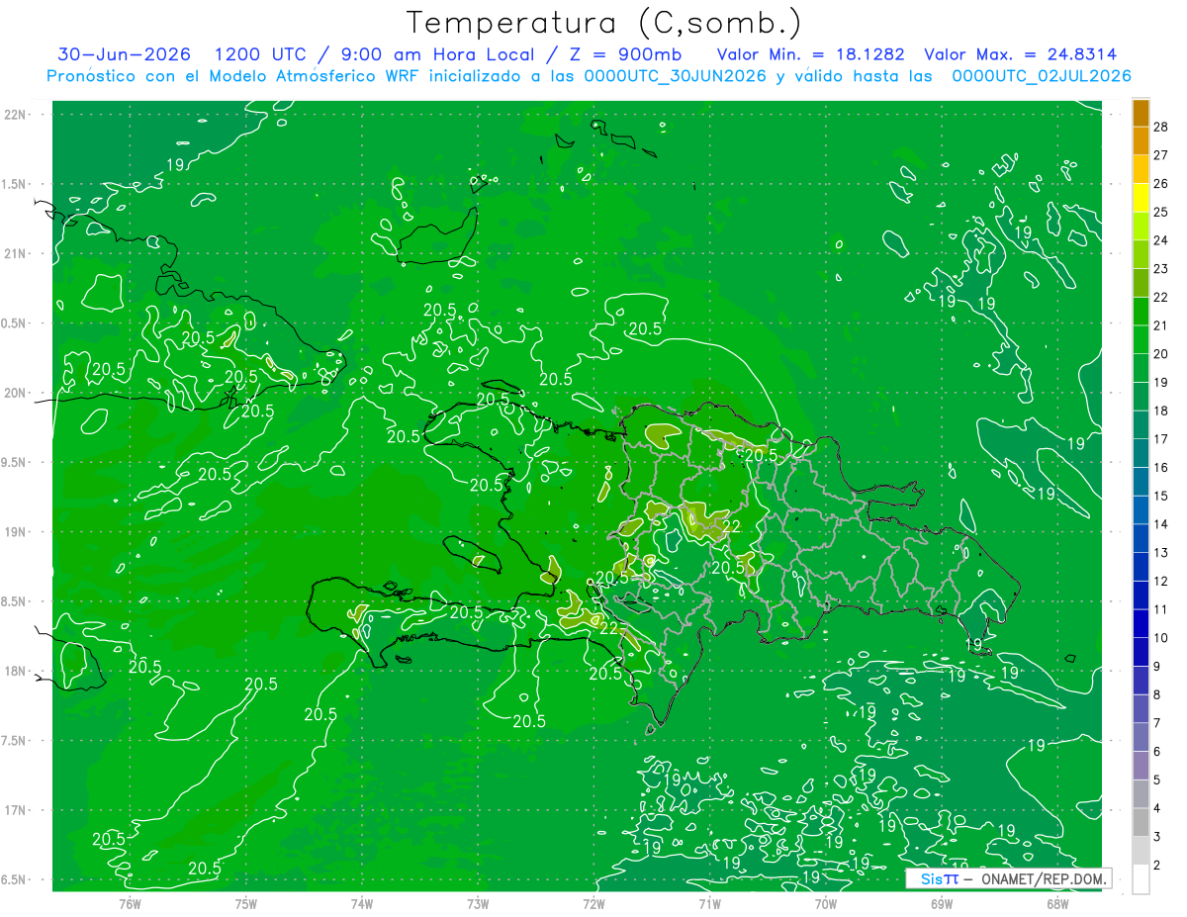The width and height of the screenshot is (1187, 917).
Task: Click legend value 3 on color bar
Action: click(x=1159, y=837)
